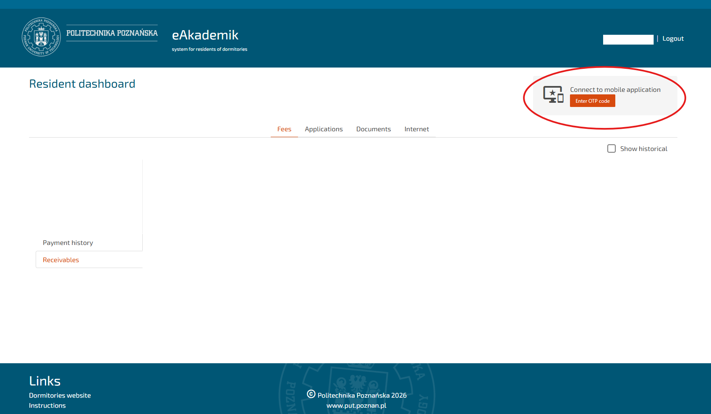
Task: Click the monitor and phone device icon
Action: click(x=553, y=94)
